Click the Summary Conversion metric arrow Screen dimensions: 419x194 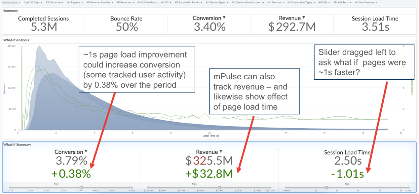pyautogui.click(x=224, y=18)
